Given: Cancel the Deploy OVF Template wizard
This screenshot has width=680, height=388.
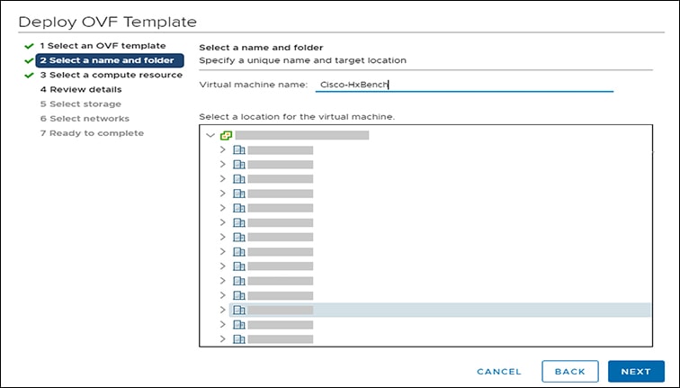Looking at the screenshot, I should pos(499,371).
